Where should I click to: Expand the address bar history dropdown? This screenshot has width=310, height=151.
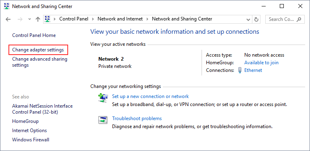pyautogui.click(x=248, y=20)
